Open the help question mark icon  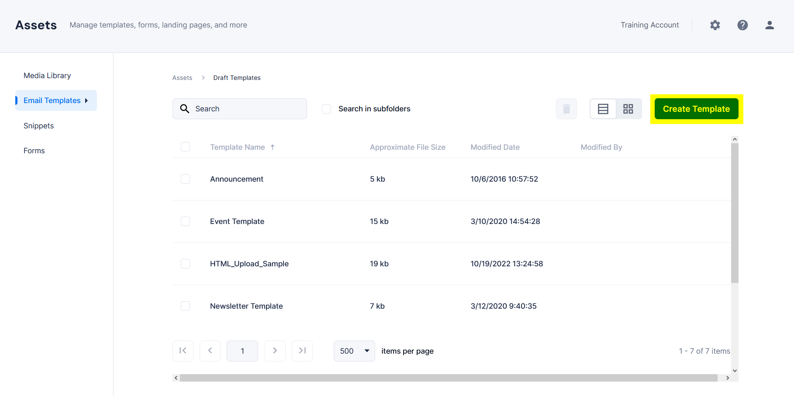[742, 25]
